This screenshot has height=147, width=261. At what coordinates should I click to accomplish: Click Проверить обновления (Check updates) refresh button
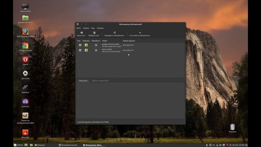click(114, 34)
